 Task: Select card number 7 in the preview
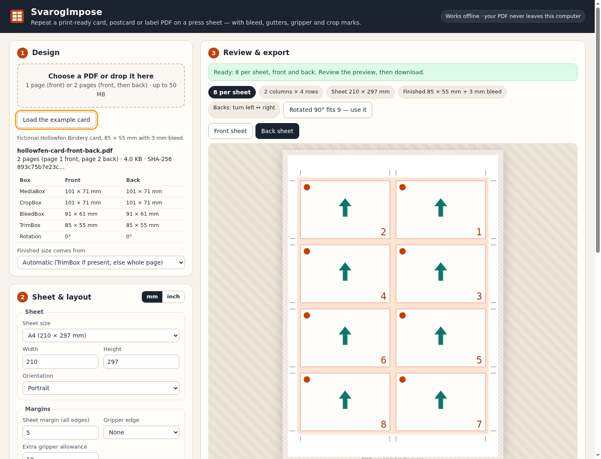441,402
